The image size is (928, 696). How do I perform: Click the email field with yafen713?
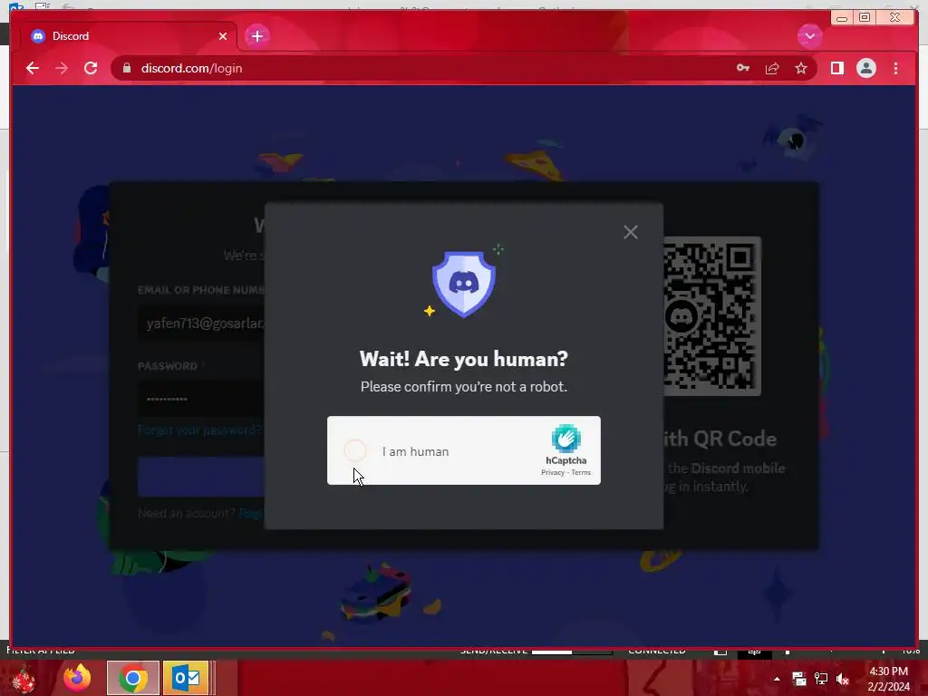pyautogui.click(x=201, y=324)
